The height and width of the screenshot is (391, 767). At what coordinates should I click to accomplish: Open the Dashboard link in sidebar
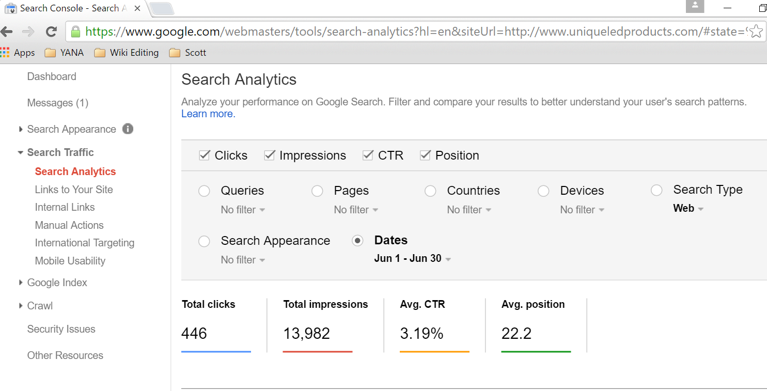[x=52, y=76]
